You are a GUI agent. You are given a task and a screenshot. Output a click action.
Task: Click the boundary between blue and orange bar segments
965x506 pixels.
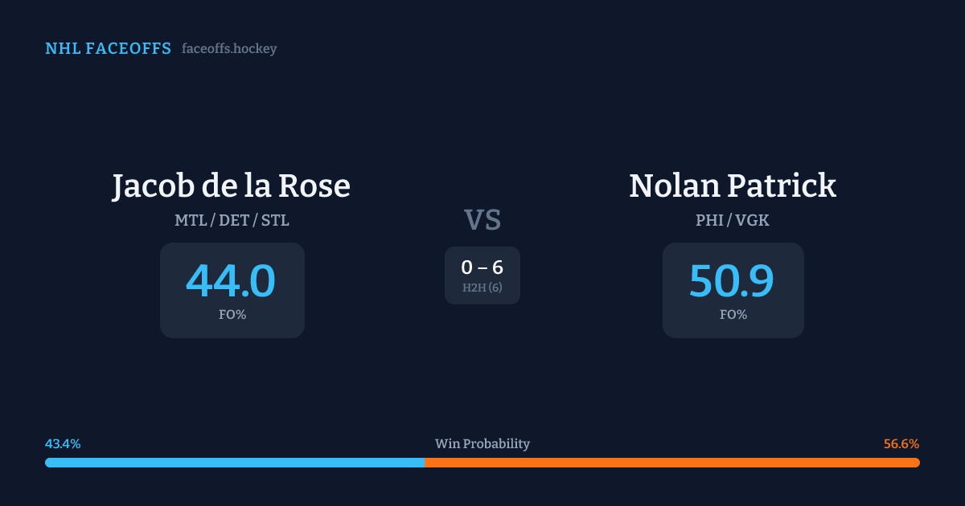[x=425, y=463]
